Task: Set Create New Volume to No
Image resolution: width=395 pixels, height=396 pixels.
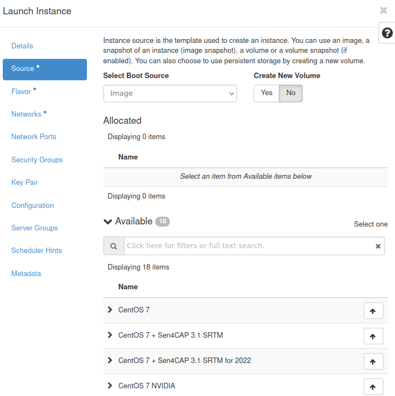Action: pos(290,93)
